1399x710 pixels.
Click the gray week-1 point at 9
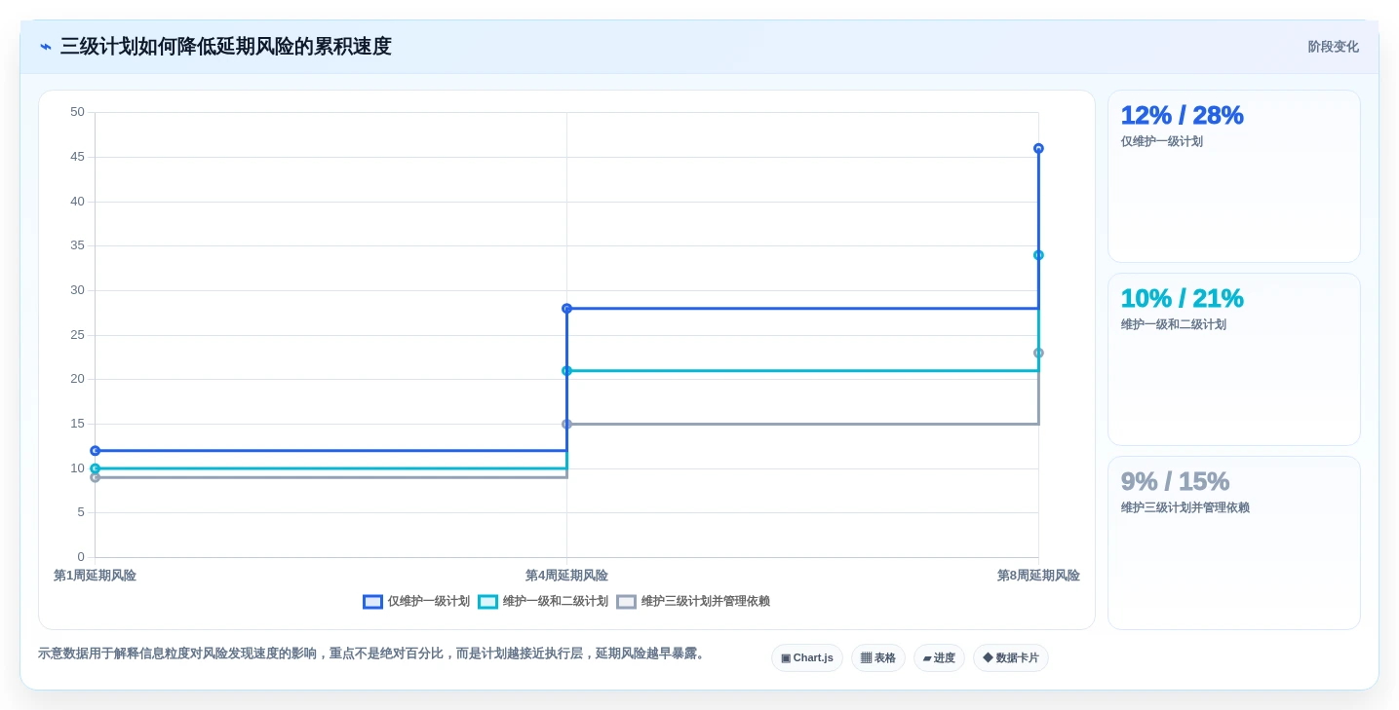point(95,477)
